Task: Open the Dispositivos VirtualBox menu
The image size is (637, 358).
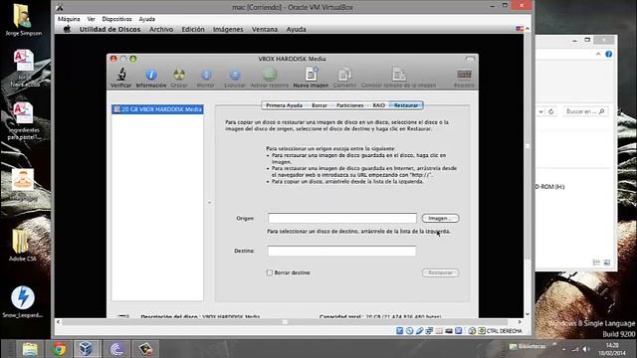Action: [x=117, y=19]
